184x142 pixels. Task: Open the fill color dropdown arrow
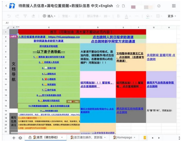tap(151, 16)
